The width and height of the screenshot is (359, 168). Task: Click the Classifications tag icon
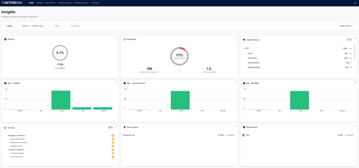(x=244, y=40)
